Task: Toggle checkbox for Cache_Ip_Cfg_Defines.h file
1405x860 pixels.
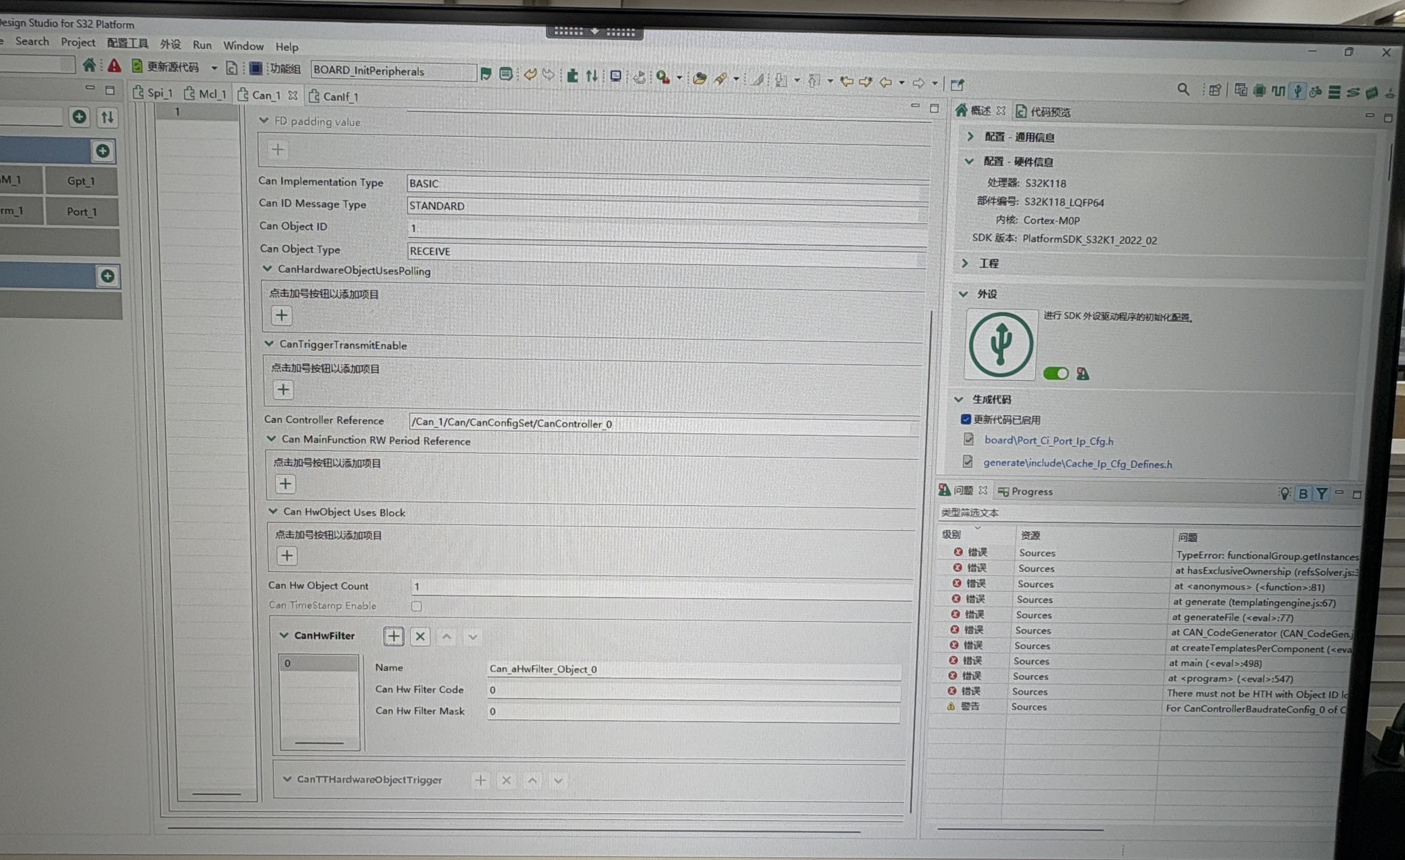Action: 967,461
